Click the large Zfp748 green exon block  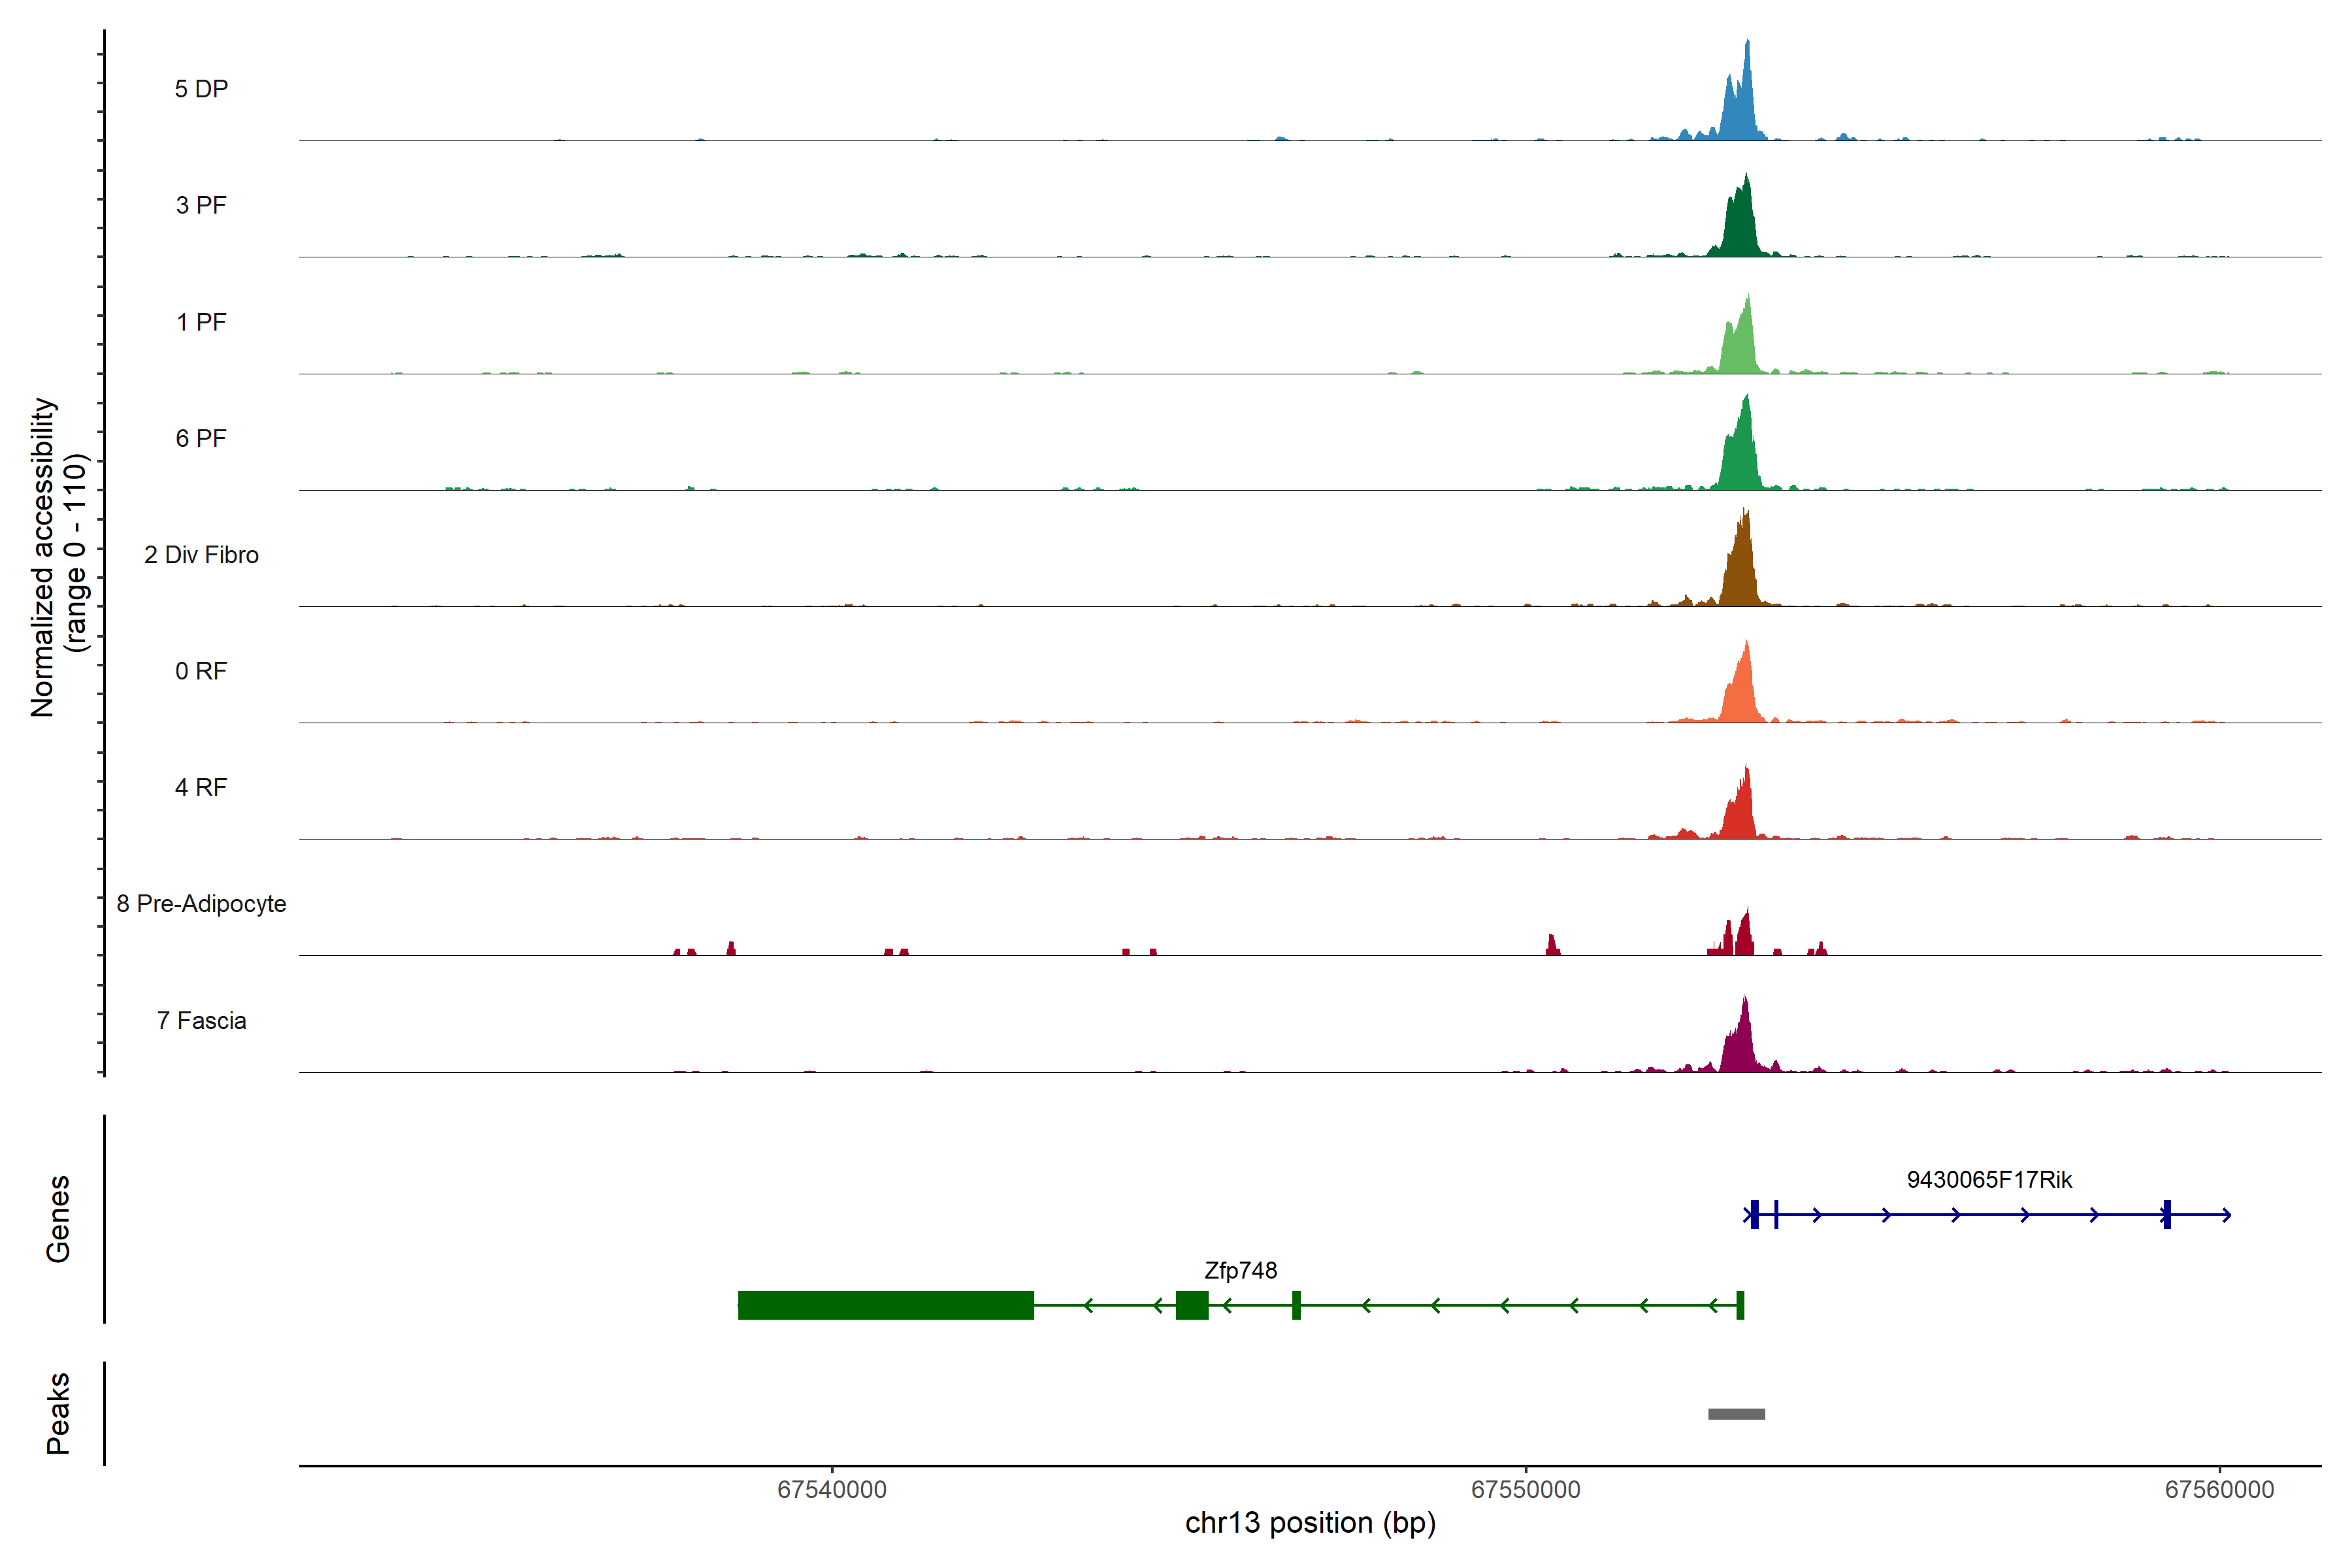click(x=886, y=1306)
